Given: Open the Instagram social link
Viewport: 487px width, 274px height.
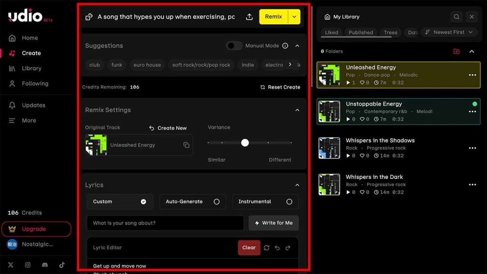Looking at the screenshot, I should tap(28, 264).
